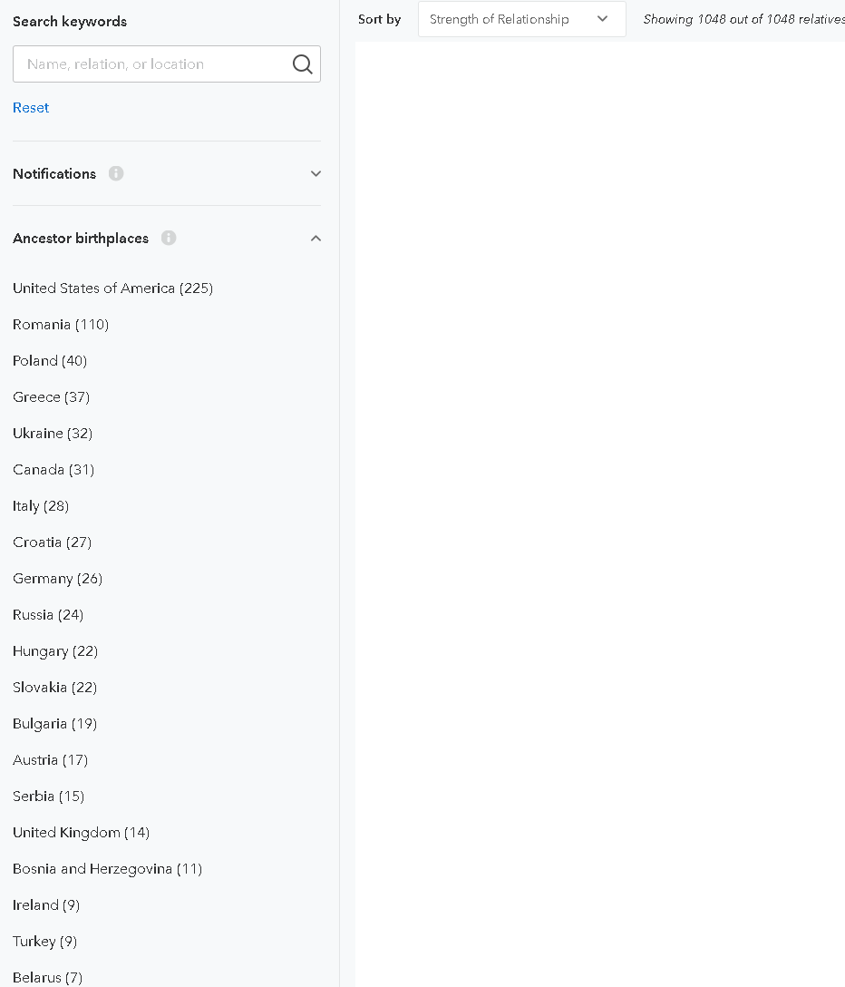Filter by United Kingdom (14)

coord(82,833)
